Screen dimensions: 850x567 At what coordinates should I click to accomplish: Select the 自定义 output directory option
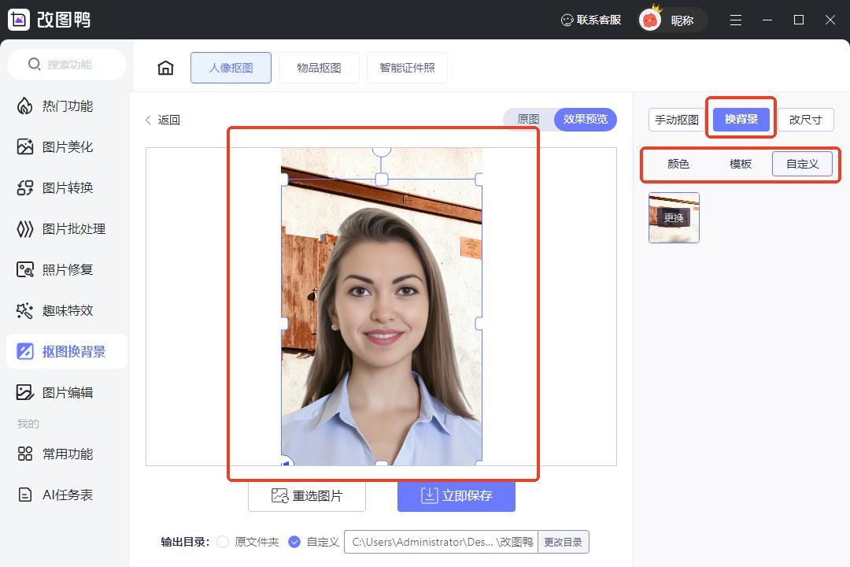294,542
